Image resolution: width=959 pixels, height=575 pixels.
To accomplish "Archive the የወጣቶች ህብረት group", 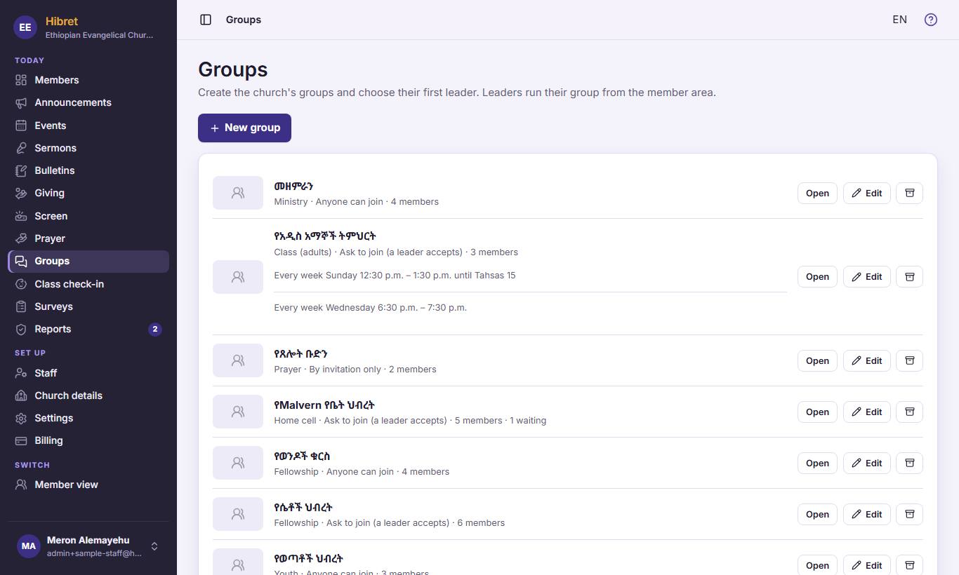I will coord(909,565).
